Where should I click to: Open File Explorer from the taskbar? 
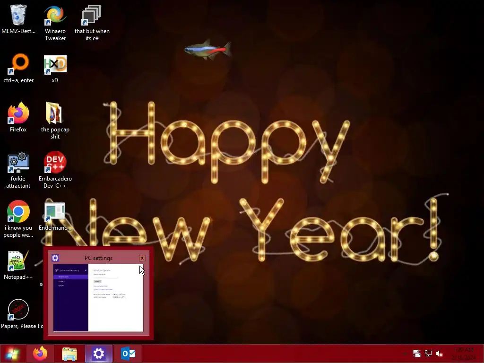pyautogui.click(x=69, y=354)
